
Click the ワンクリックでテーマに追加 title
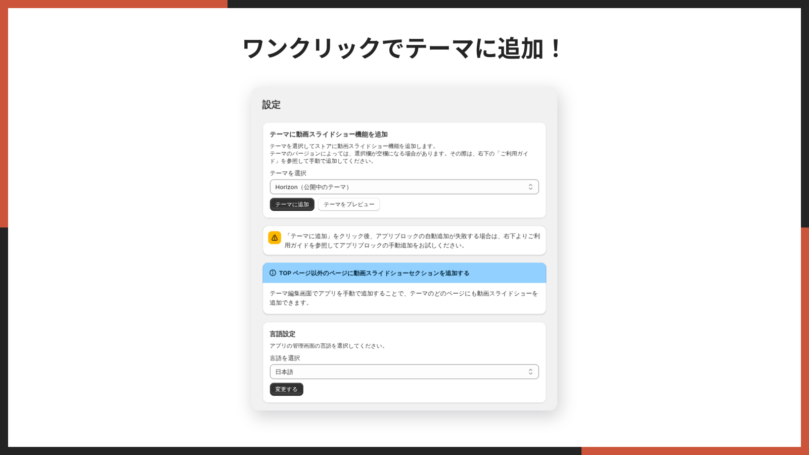pos(403,49)
